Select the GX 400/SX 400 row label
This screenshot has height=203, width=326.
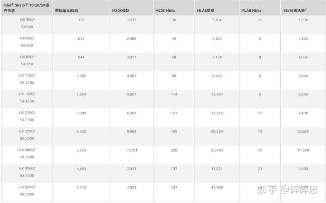pos(27,23)
